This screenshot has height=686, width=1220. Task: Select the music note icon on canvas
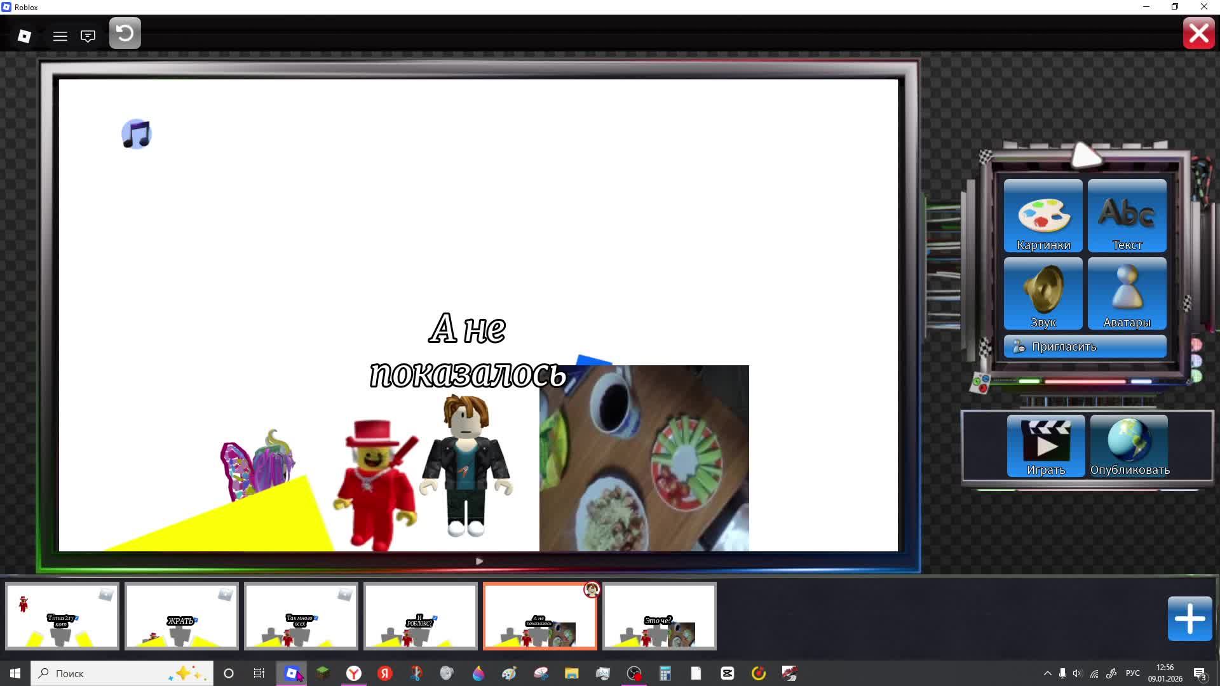[x=137, y=134]
